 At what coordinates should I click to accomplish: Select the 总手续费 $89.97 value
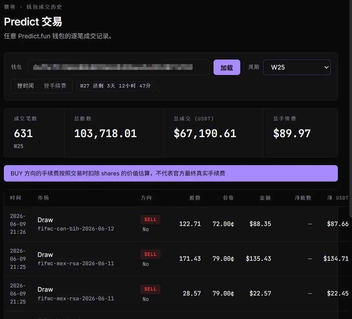[x=292, y=134]
